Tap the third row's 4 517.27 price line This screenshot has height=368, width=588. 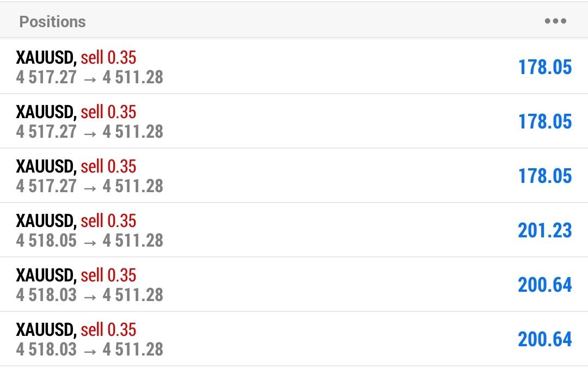pos(90,186)
